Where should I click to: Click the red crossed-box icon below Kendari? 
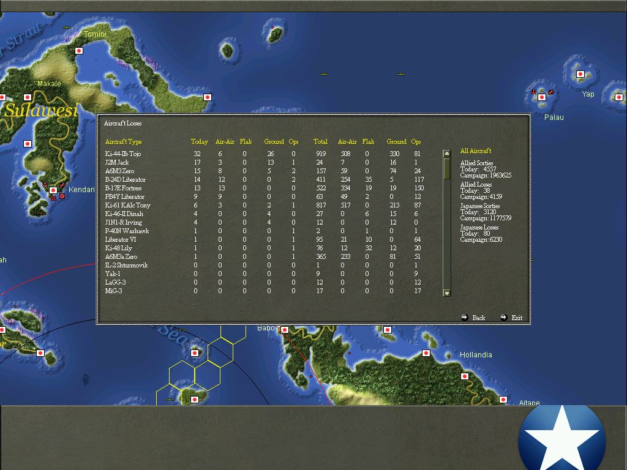tap(62, 196)
